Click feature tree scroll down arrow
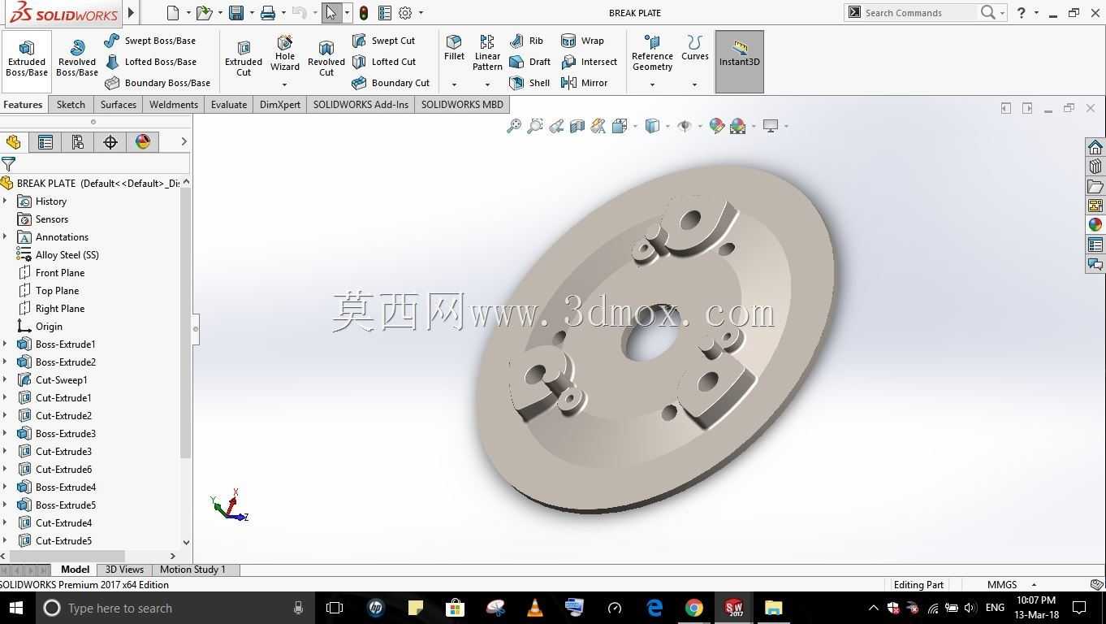The image size is (1106, 624). click(186, 542)
